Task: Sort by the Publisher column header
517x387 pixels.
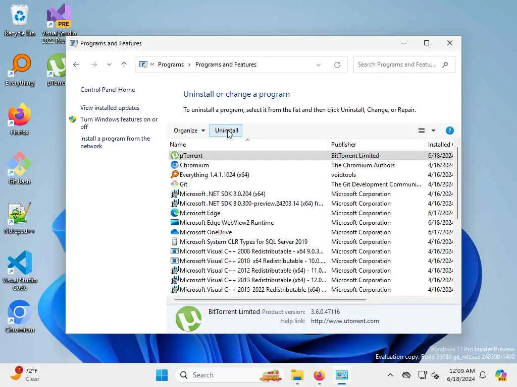Action: (376, 145)
